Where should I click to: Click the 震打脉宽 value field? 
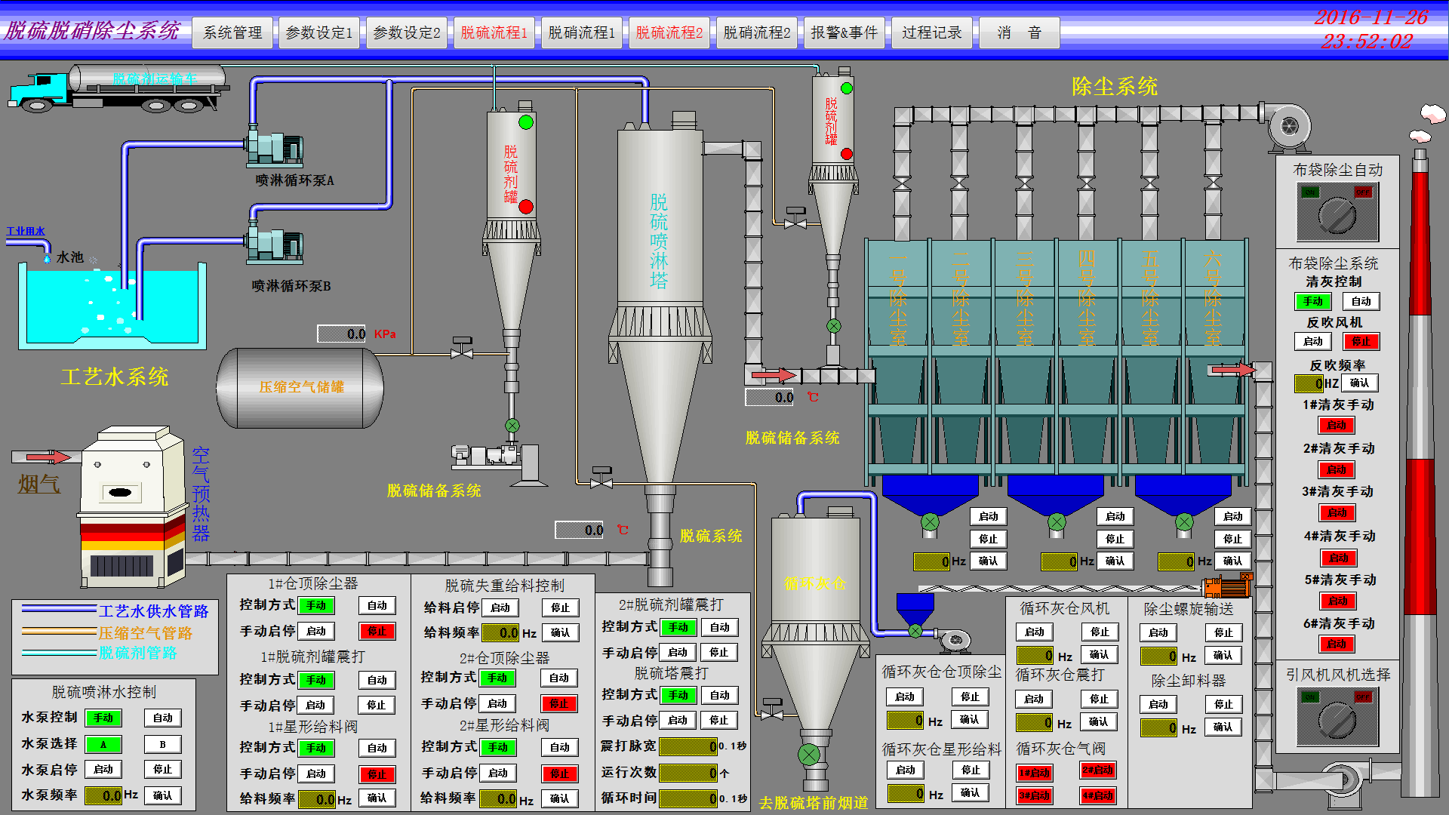[688, 746]
